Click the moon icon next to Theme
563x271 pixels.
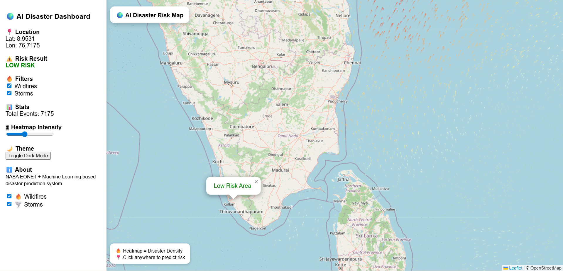click(9, 148)
